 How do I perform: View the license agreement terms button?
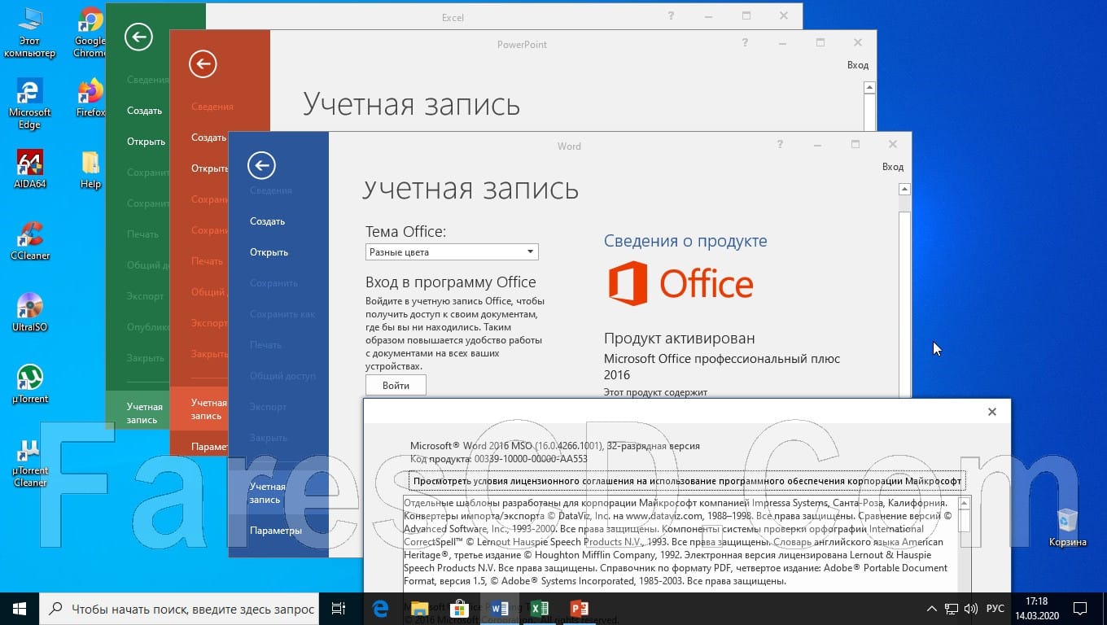tap(687, 481)
